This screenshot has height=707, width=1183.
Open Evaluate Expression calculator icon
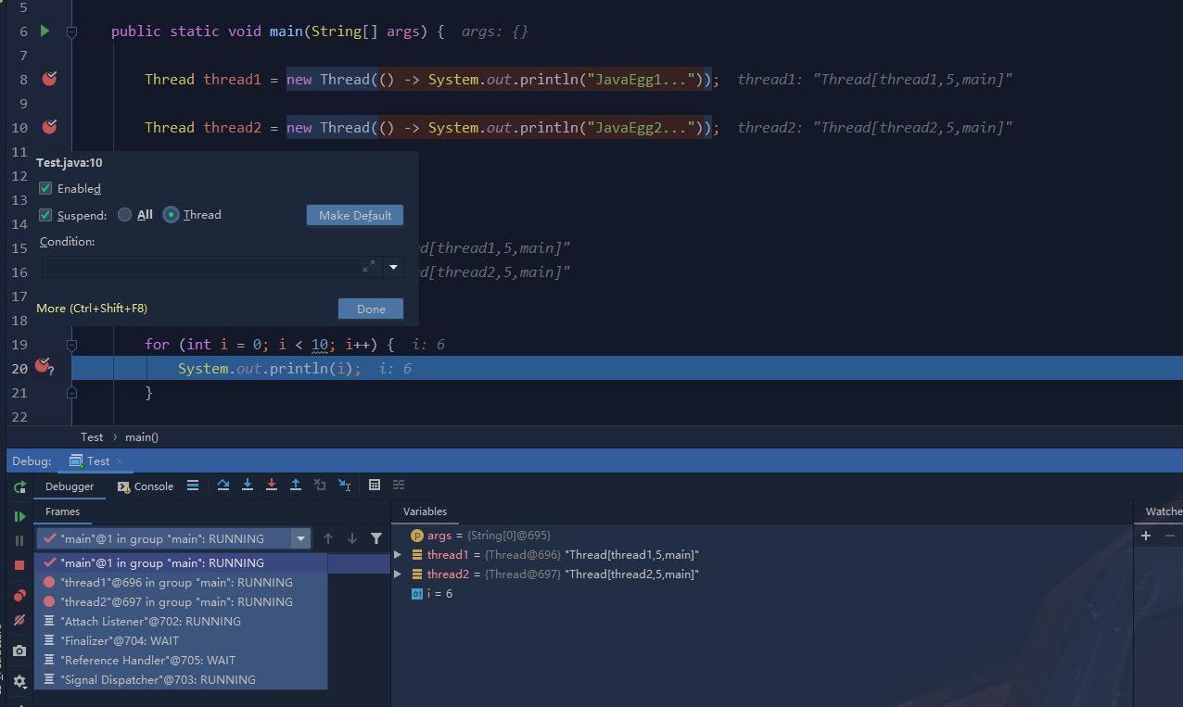[x=375, y=485]
